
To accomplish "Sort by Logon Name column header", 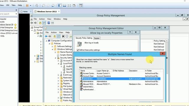I will [x=104, y=71].
